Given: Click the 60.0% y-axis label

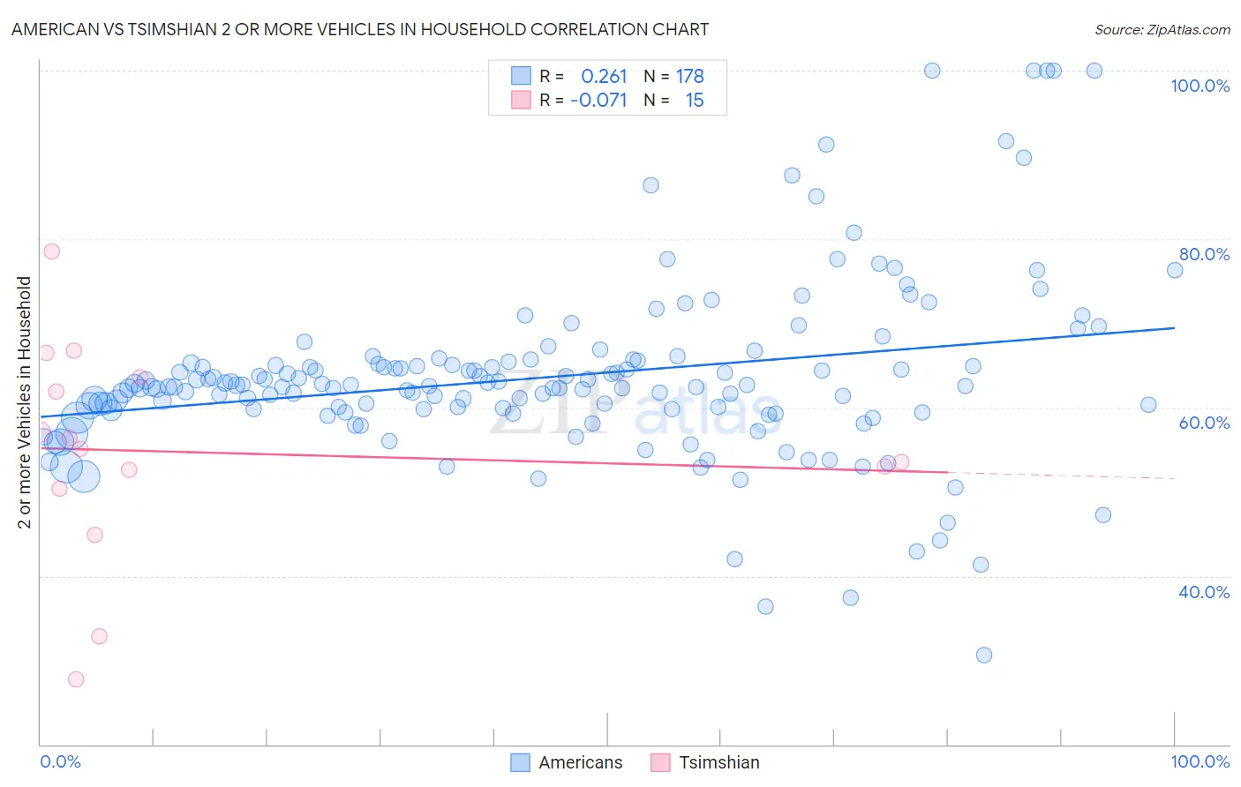Looking at the screenshot, I should pyautogui.click(x=1204, y=423).
